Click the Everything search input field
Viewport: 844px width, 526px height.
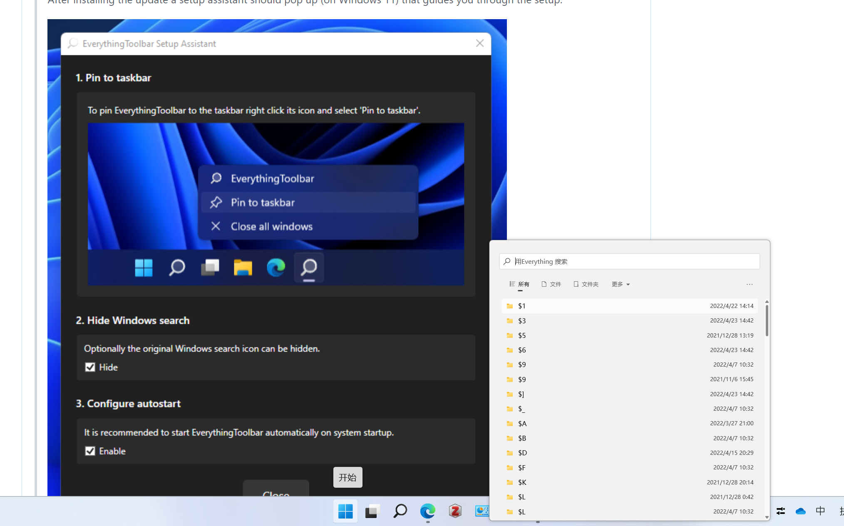point(603,261)
